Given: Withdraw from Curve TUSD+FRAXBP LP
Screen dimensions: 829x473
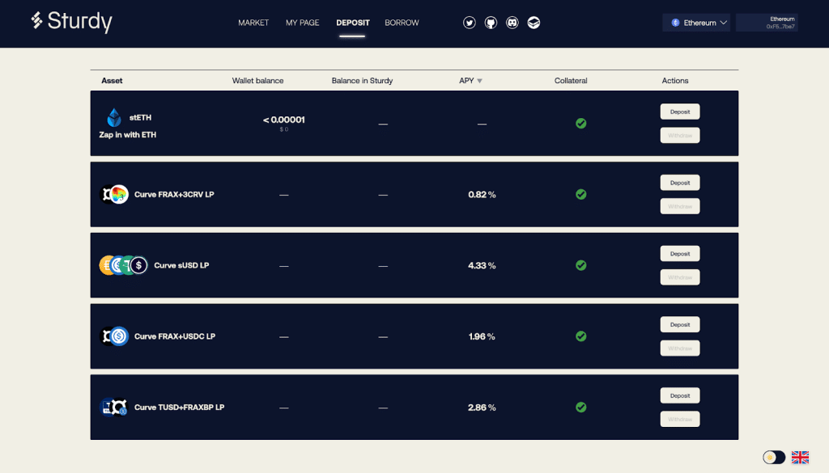Looking at the screenshot, I should [680, 419].
